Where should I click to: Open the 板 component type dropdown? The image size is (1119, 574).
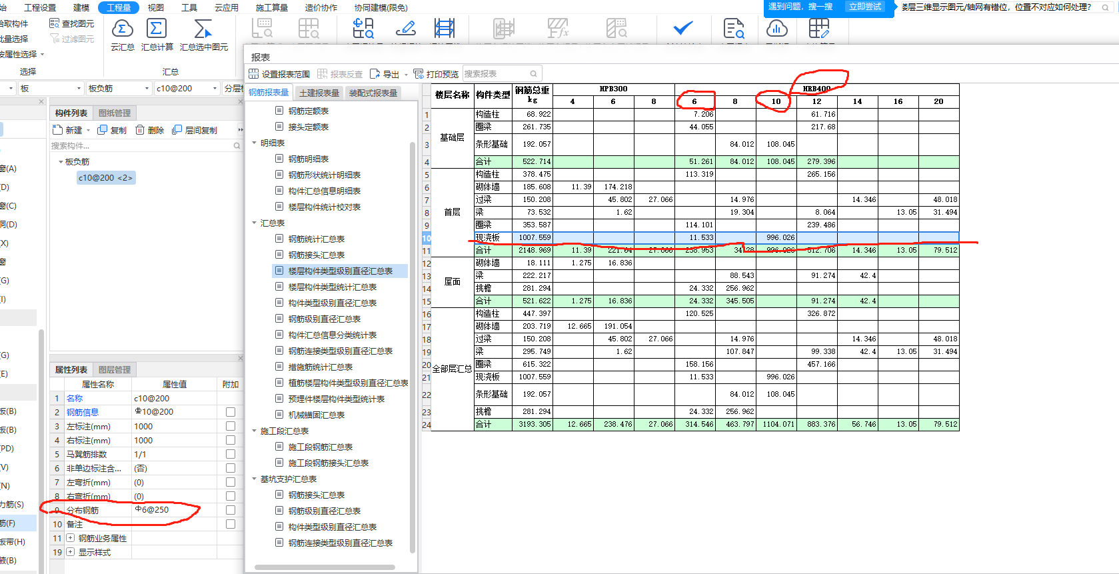[x=79, y=89]
